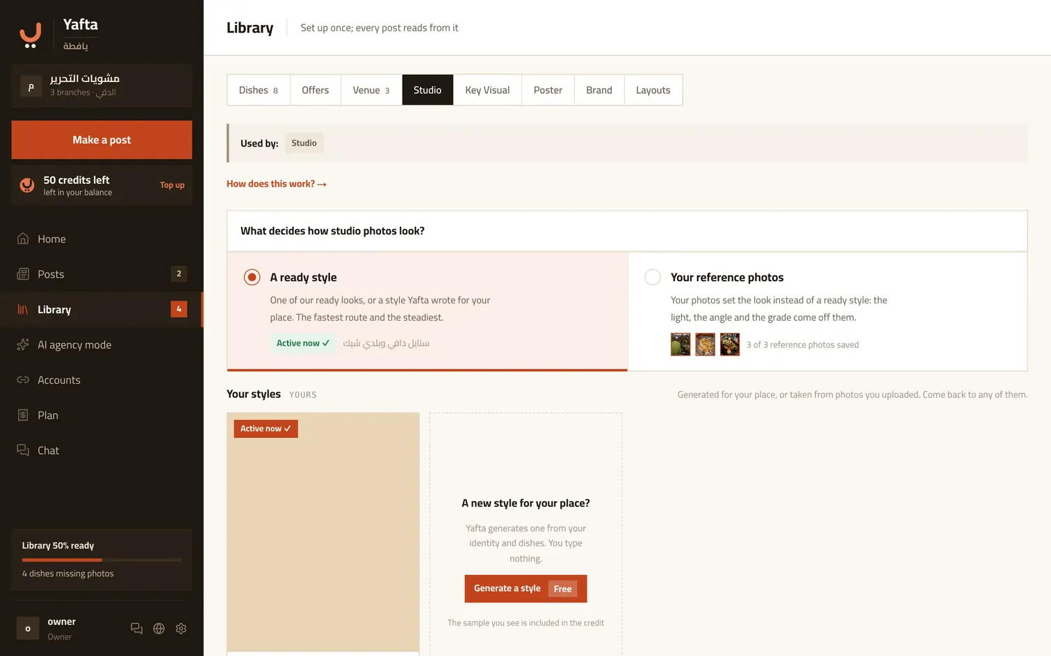Click the Top up link
The image size is (1051, 656).
pos(172,185)
